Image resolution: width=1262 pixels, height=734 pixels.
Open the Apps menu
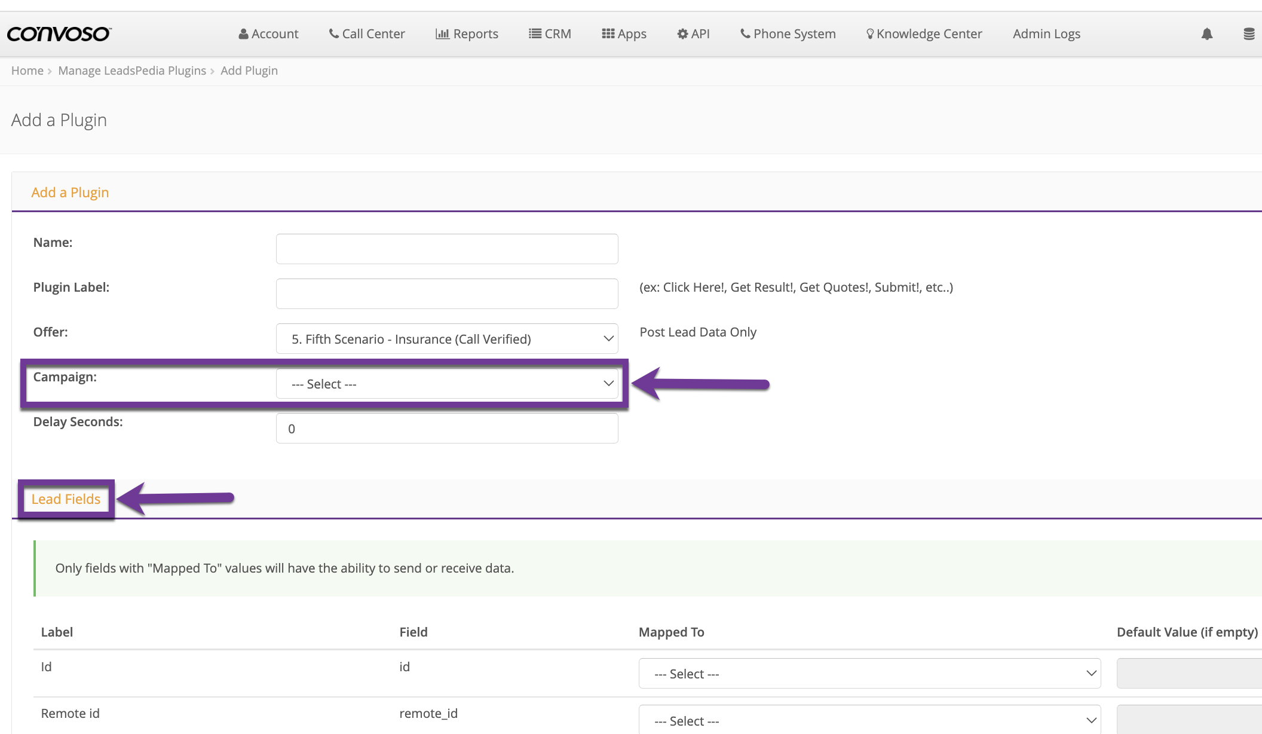[x=624, y=34]
